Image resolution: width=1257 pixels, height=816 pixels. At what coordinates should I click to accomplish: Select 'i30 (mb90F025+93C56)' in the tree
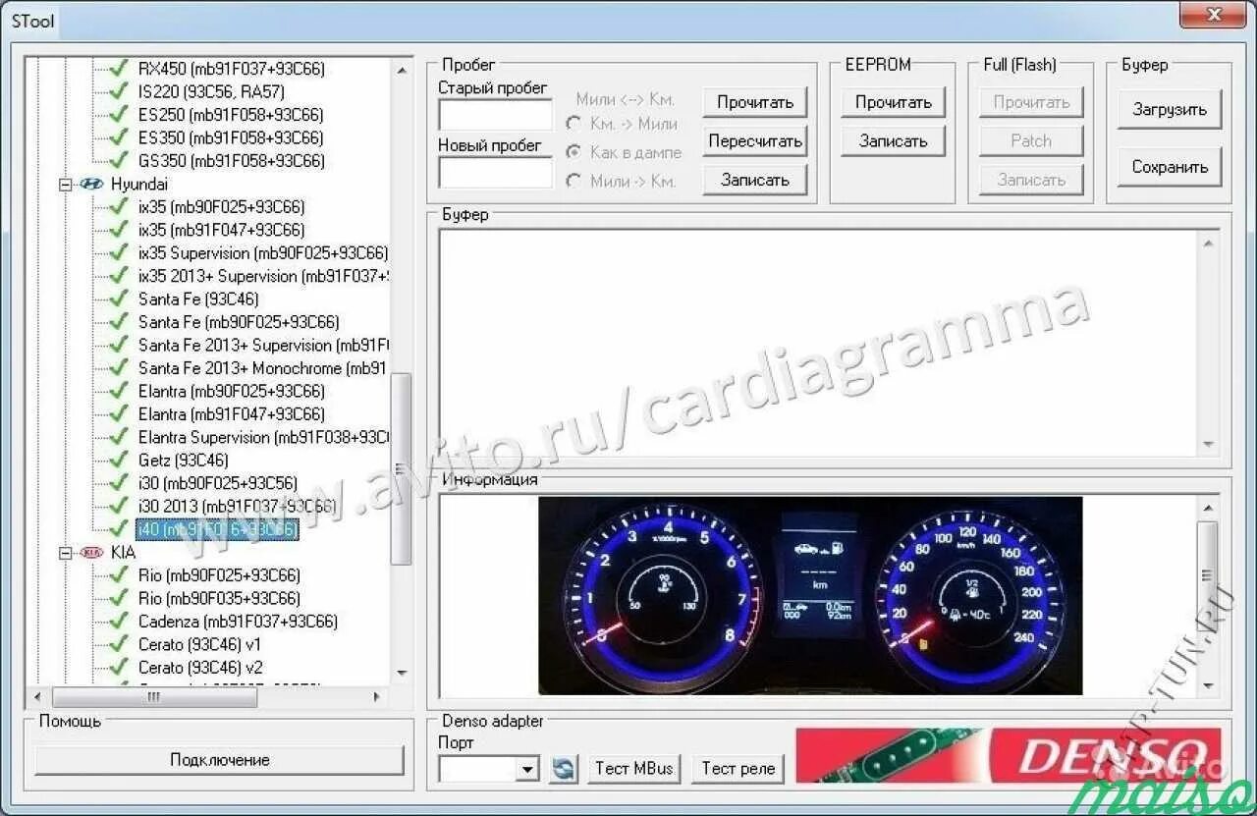(217, 483)
